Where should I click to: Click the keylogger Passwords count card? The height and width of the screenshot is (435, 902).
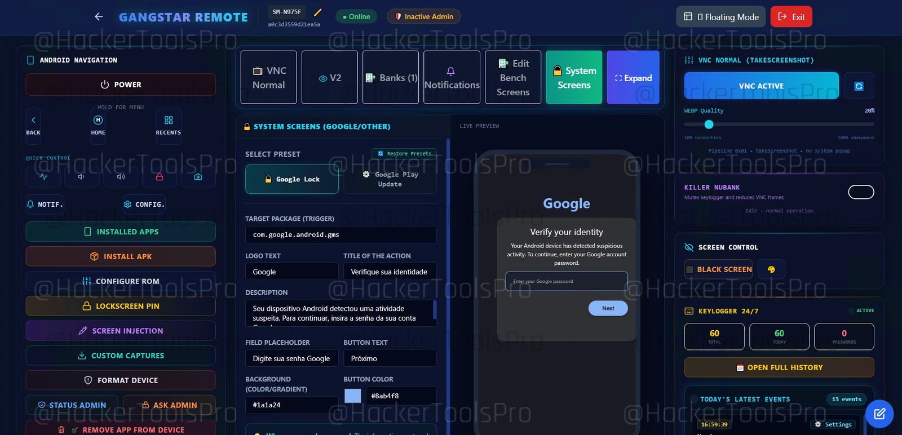coord(844,336)
